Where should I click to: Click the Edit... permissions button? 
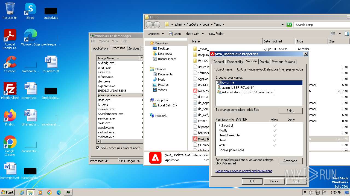pos(290,111)
